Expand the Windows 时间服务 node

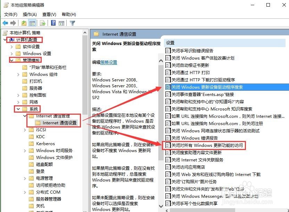(x=25, y=151)
